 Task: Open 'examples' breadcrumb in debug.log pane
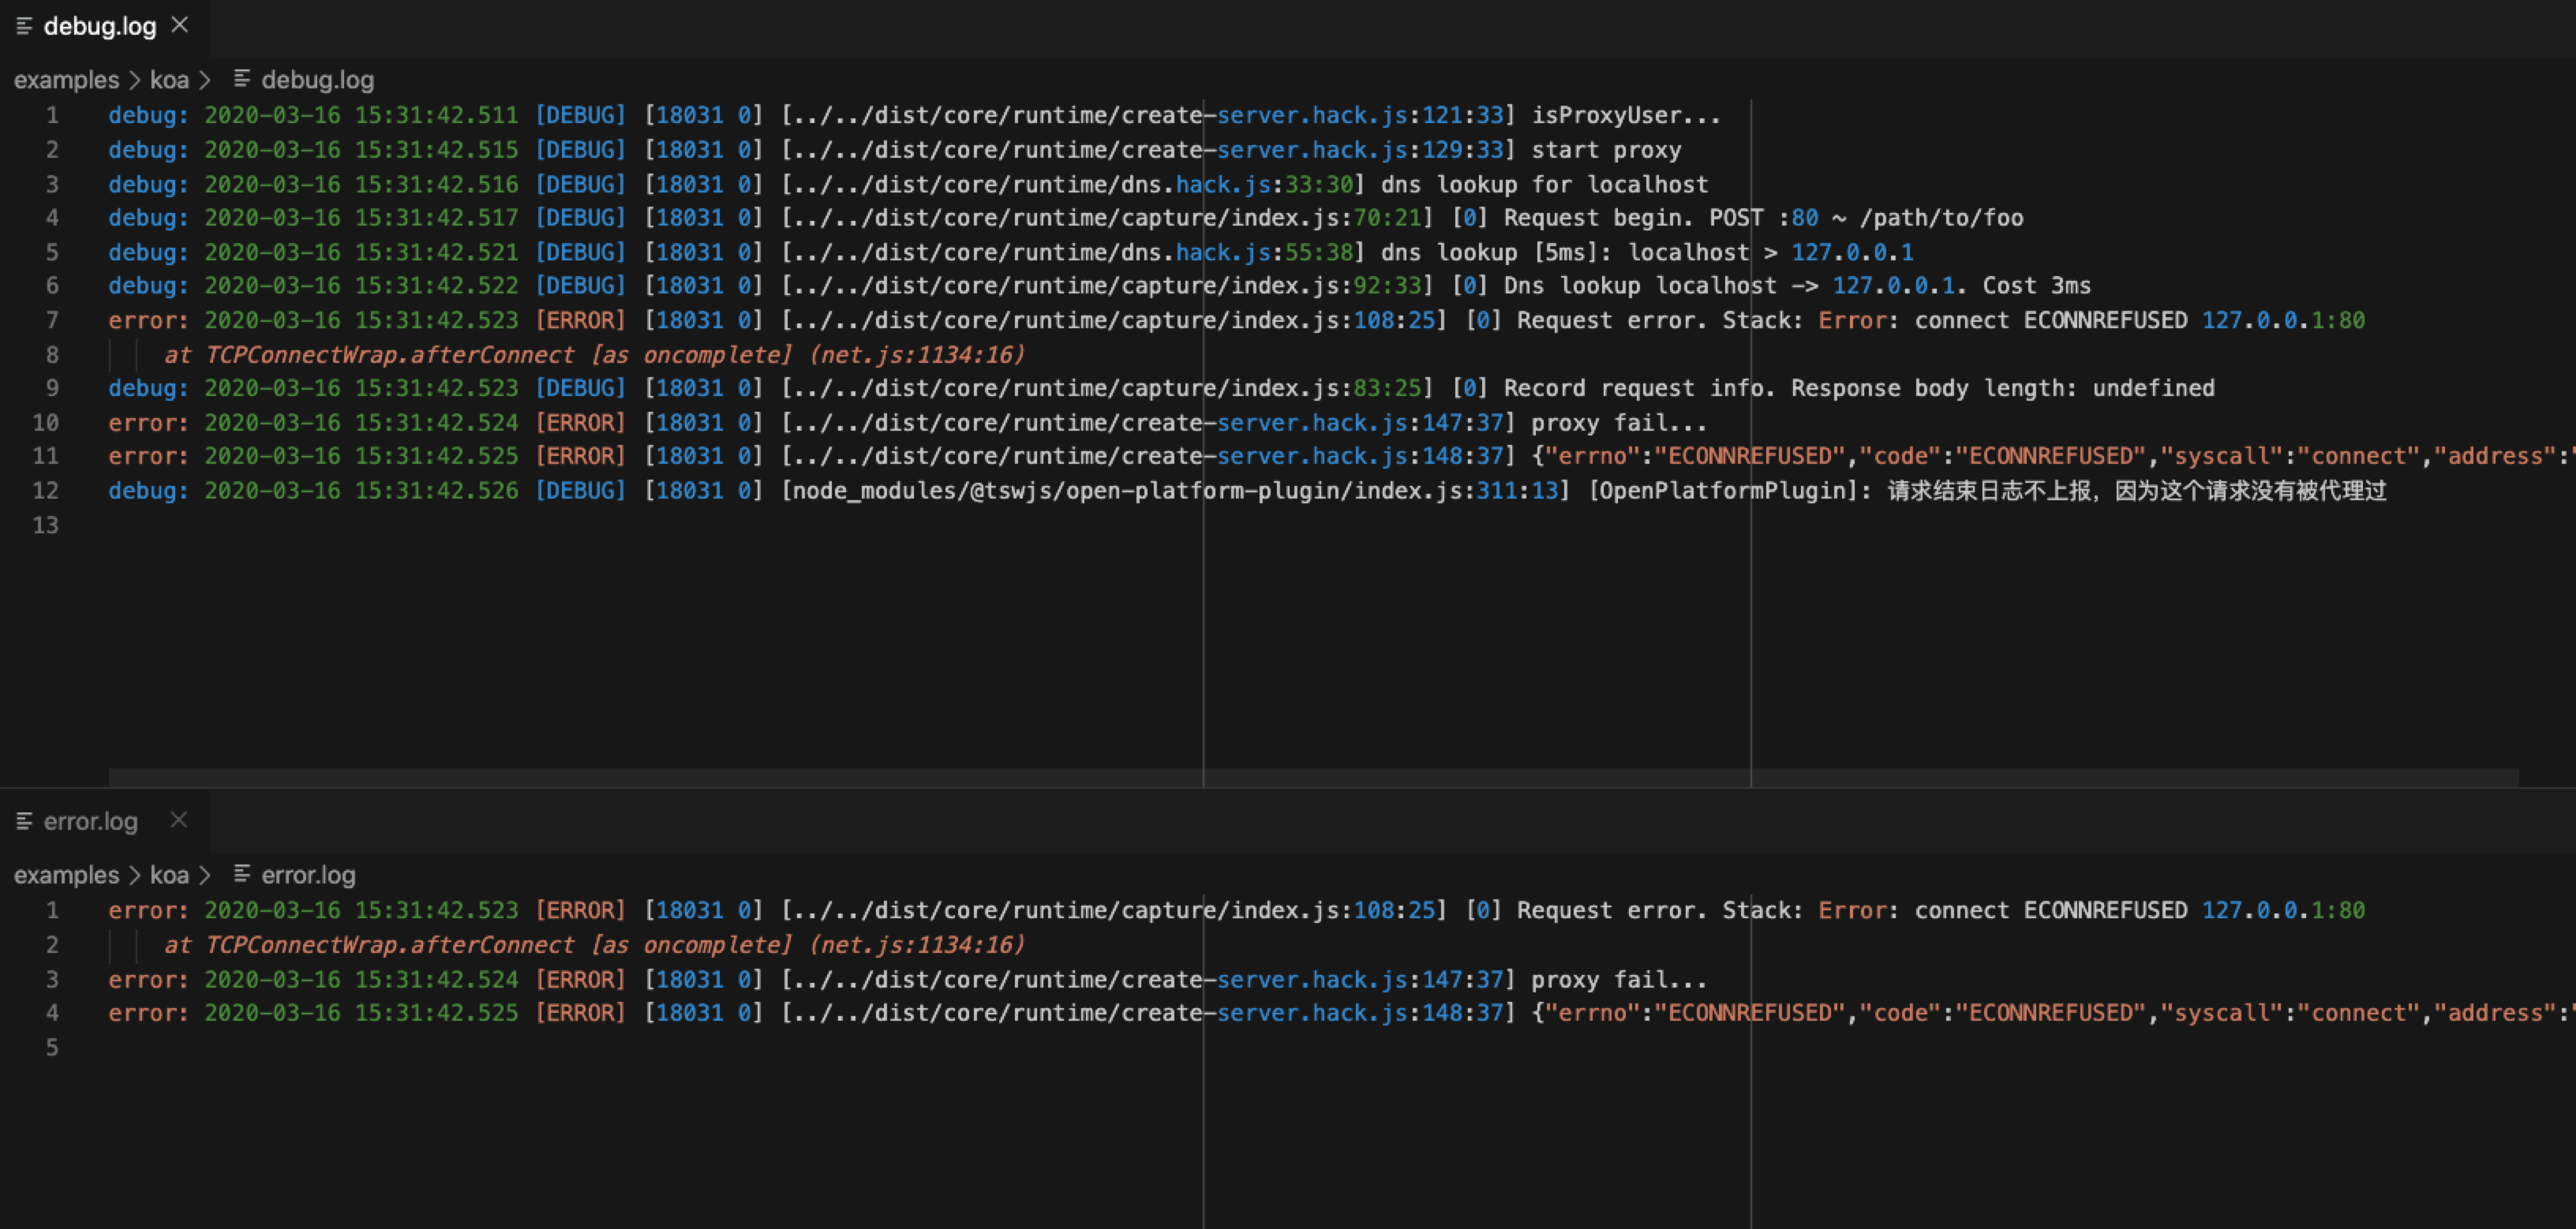point(66,80)
